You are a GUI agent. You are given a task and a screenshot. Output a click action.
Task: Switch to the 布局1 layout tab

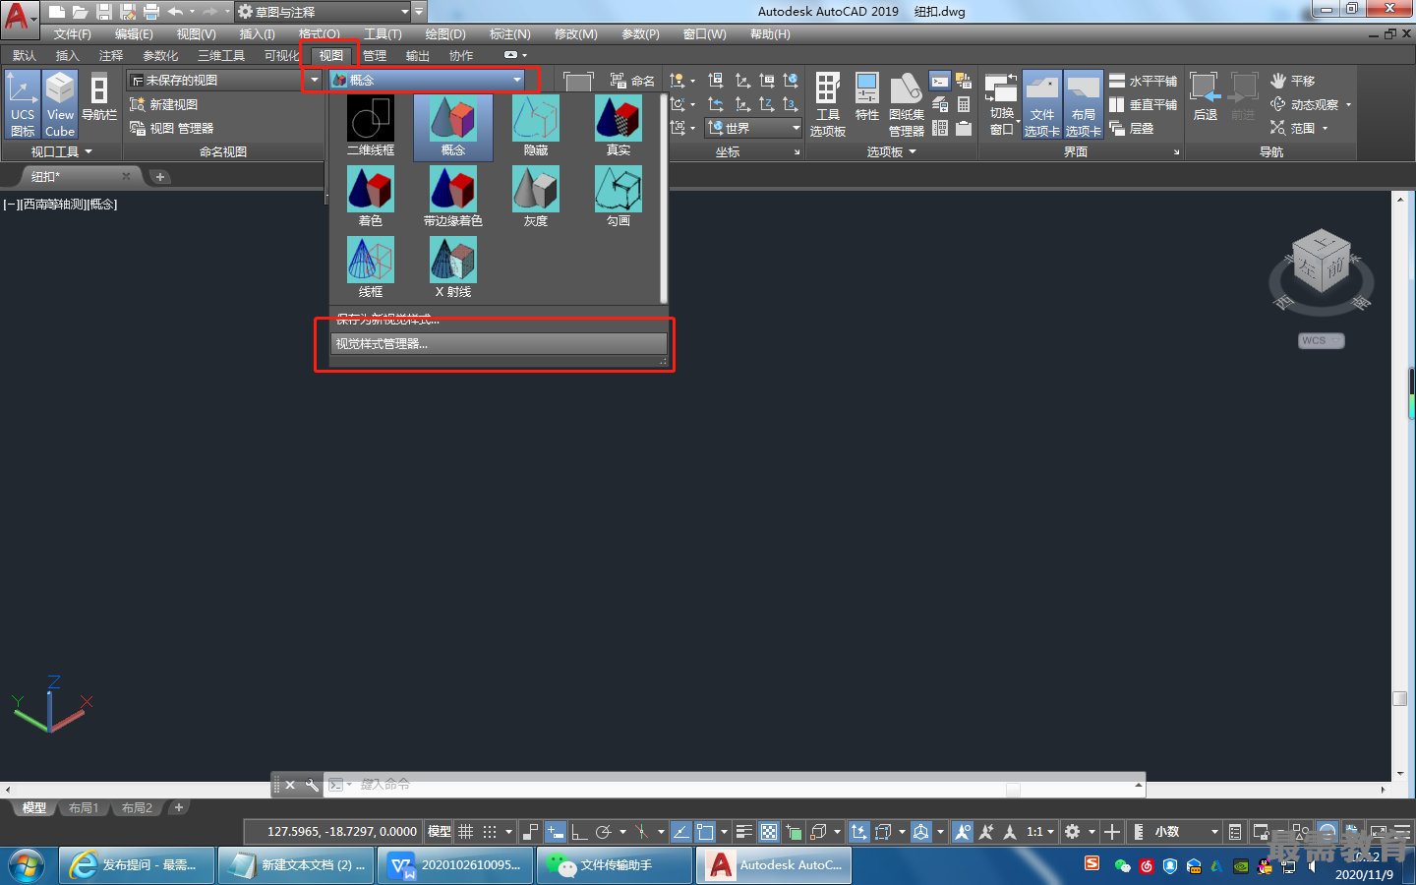(83, 807)
